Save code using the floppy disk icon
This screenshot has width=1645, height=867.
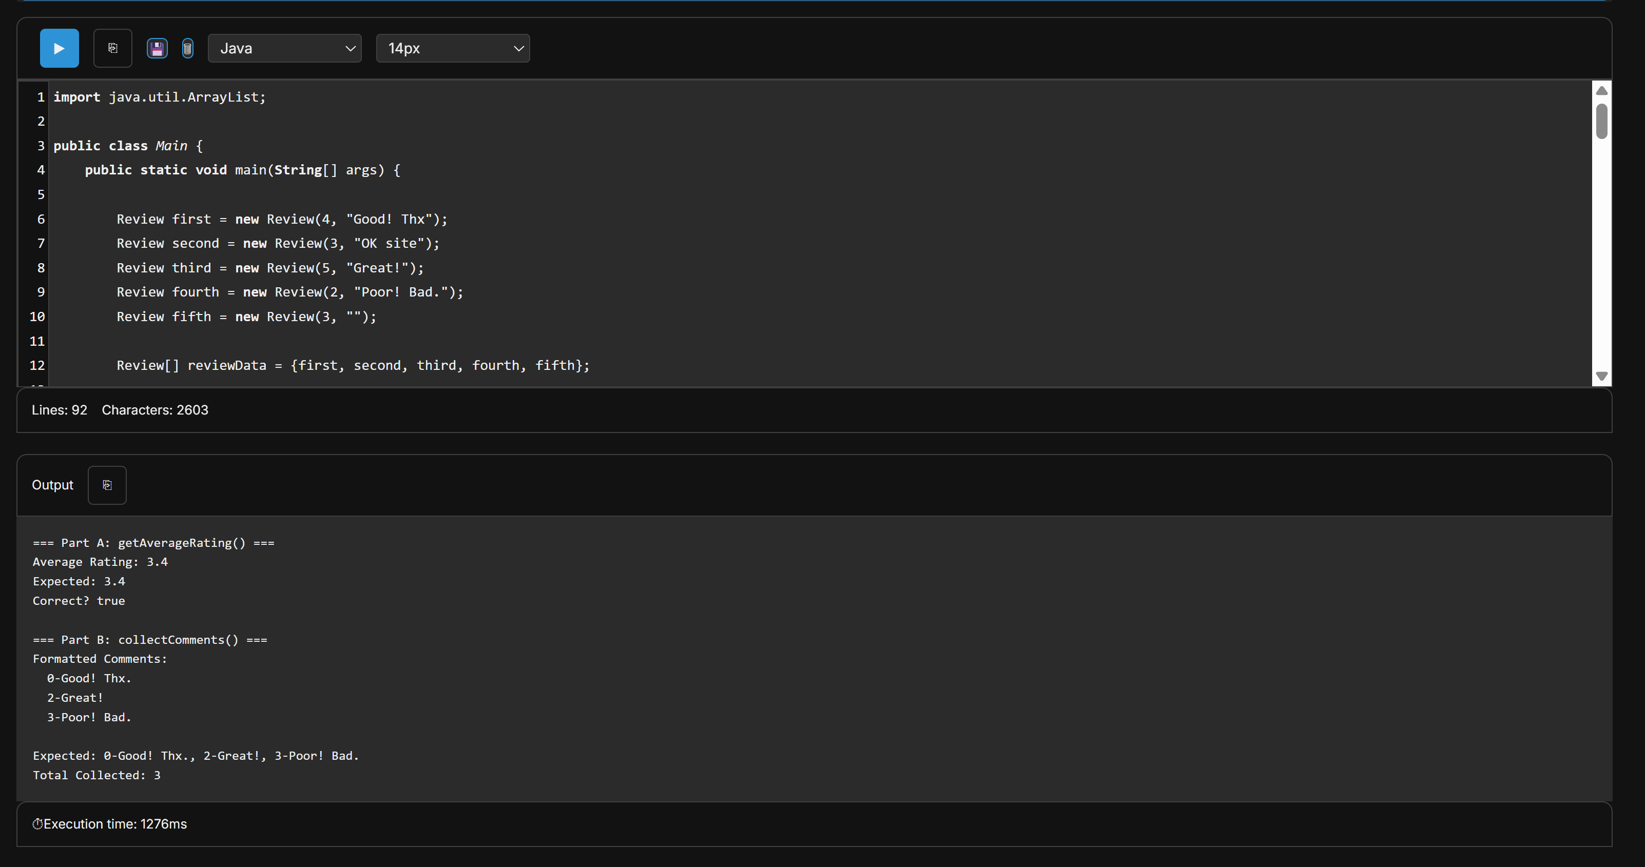click(x=157, y=49)
